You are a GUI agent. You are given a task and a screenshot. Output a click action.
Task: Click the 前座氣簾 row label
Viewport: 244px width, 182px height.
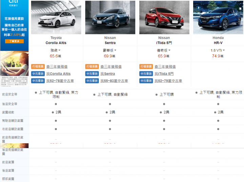[8, 162]
